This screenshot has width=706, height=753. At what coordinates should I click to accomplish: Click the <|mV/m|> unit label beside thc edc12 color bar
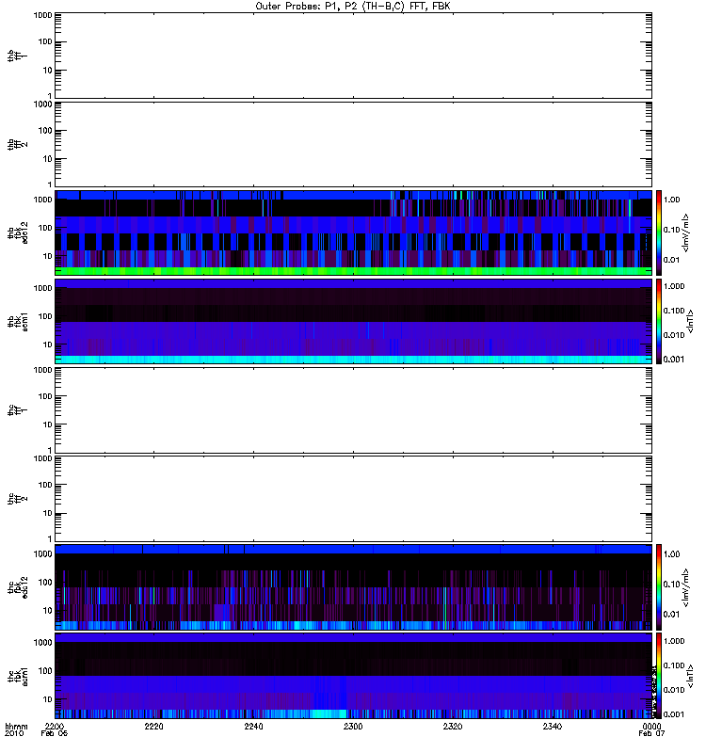click(686, 586)
